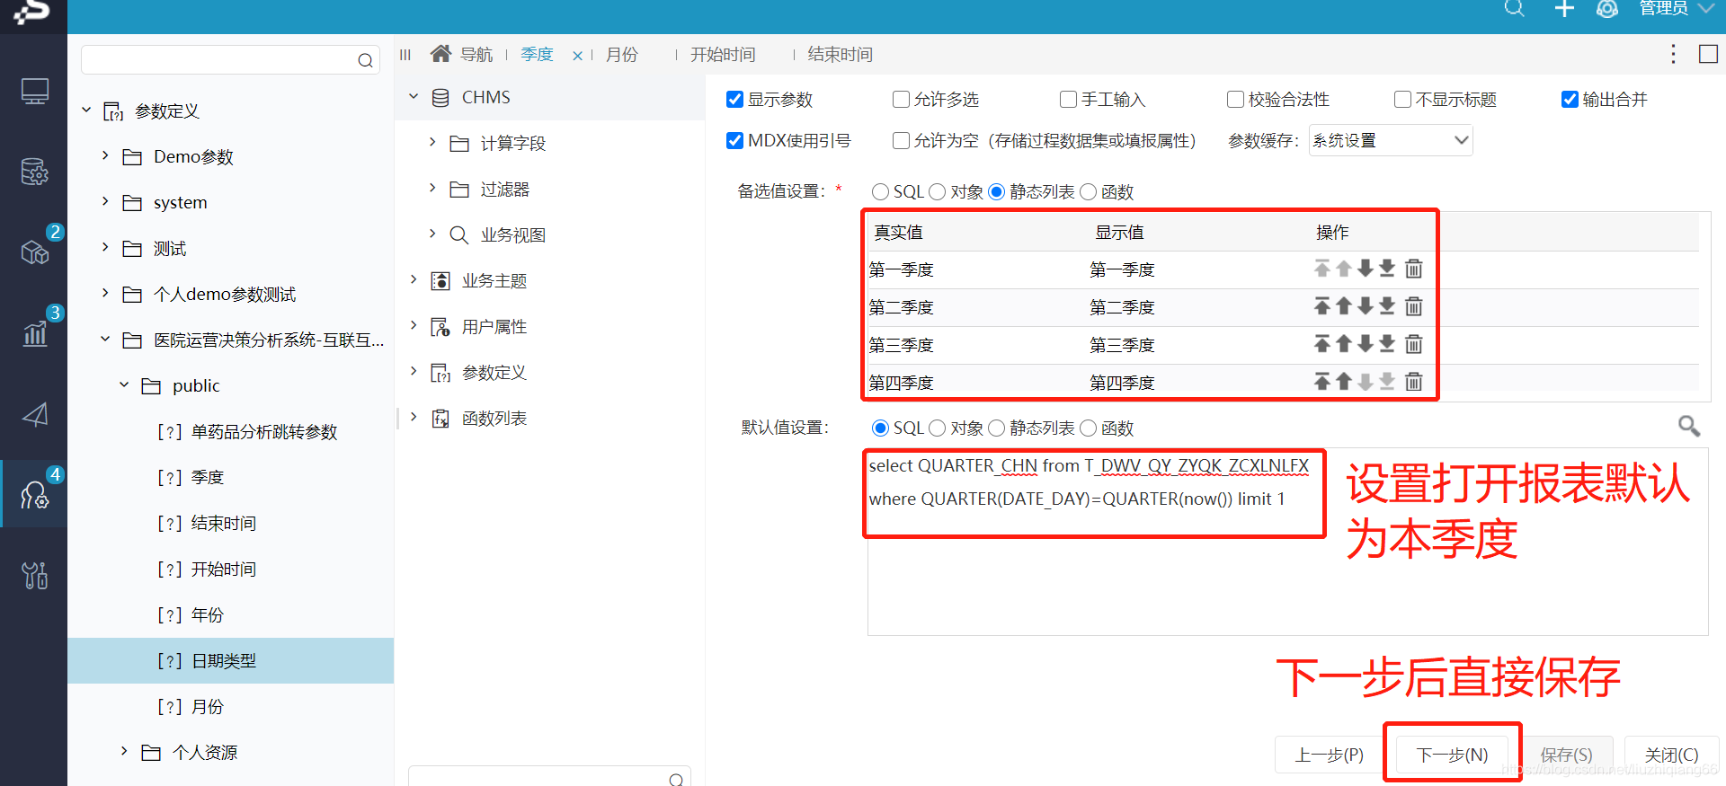This screenshot has height=786, width=1726.
Task: Click the 保存(S) button
Action: tap(1566, 755)
